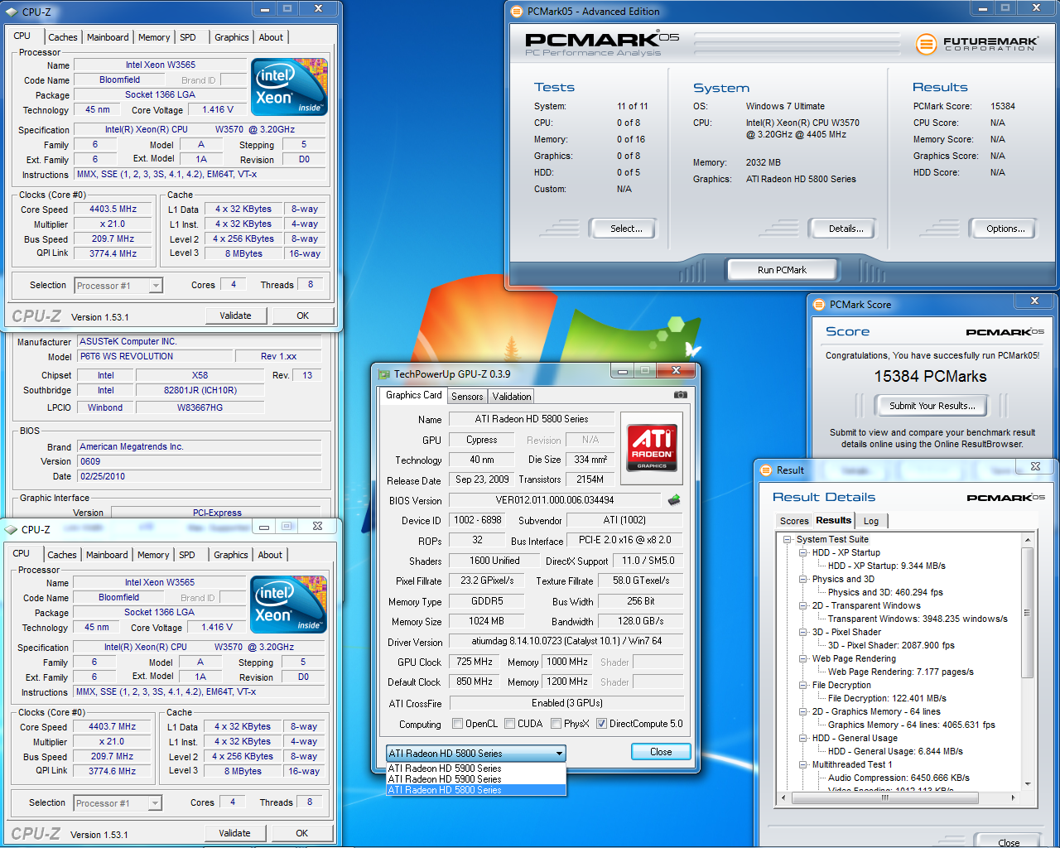
Task: Click the Close button in the Result window
Action: pos(1009,842)
